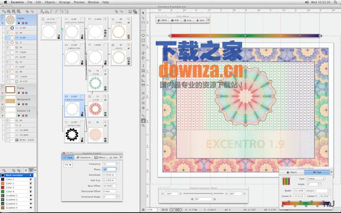Open the Frequency field dropdown arrow
Screen dimensions: 341x213
pyautogui.click(x=118, y=164)
